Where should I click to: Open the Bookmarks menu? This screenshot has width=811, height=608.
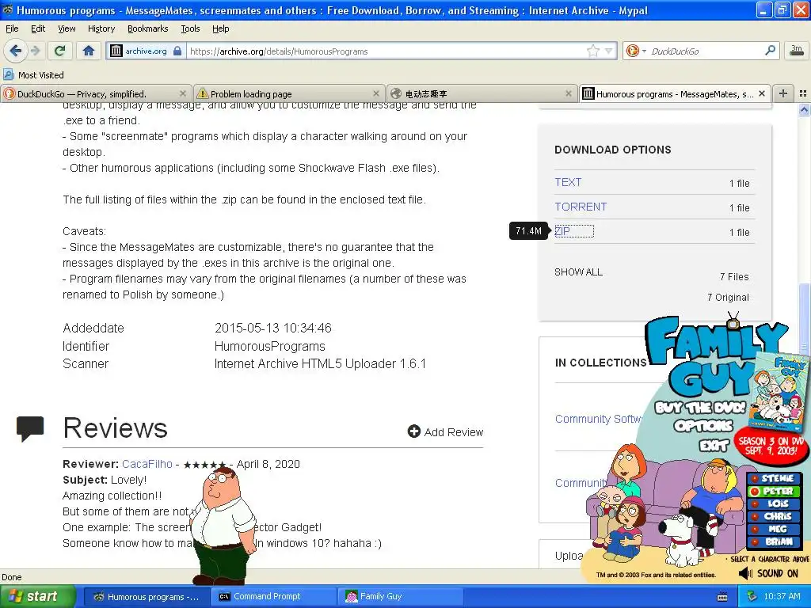pyautogui.click(x=147, y=28)
